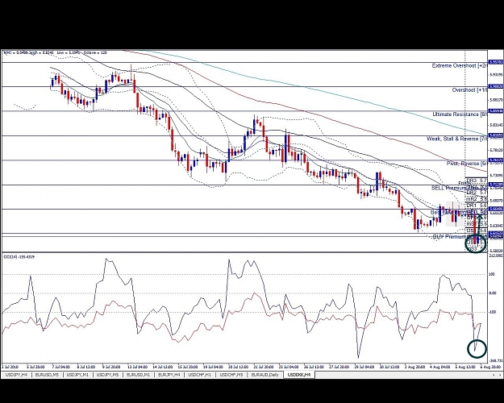Viewport: 504px width, 403px height.
Task: Click the -100 level on CCI scale
Action: (x=492, y=312)
